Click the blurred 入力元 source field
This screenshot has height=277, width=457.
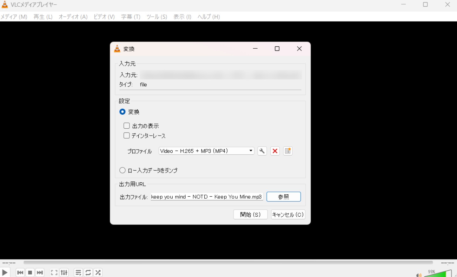point(220,75)
